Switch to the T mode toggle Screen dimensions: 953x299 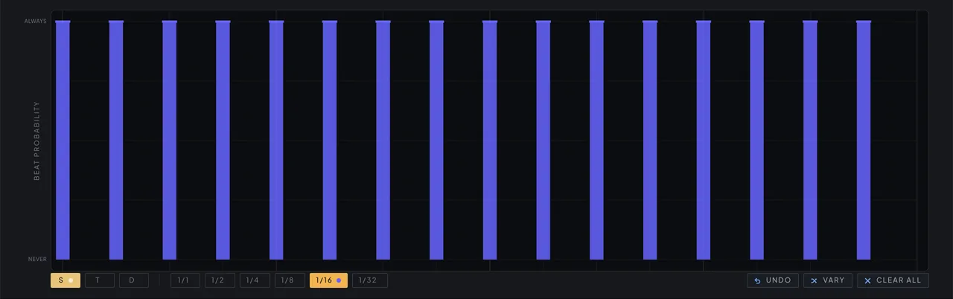click(99, 280)
